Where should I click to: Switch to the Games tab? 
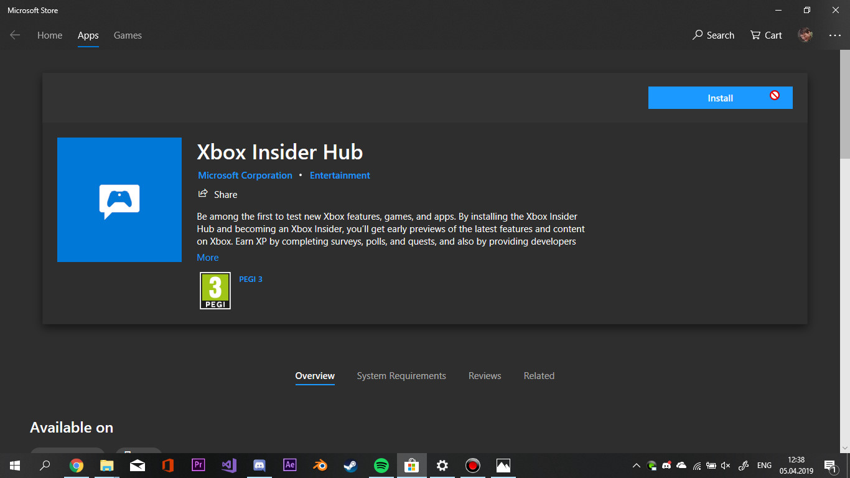(x=128, y=35)
